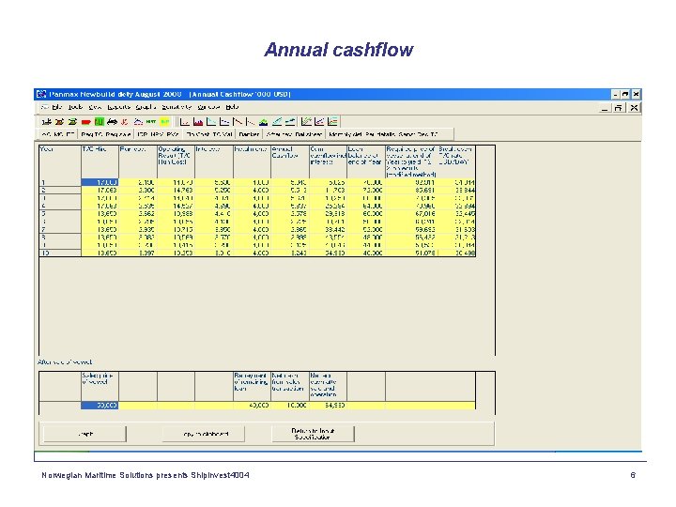This screenshot has height=507, width=676.
Task: Click the green ship icon in the toolbar
Action: [72, 122]
